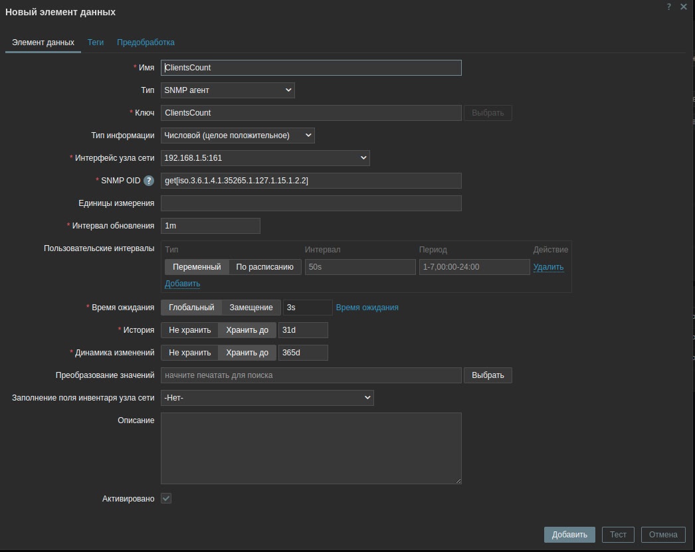695x552 pixels.
Task: Click the Тест button
Action: pyautogui.click(x=618, y=535)
